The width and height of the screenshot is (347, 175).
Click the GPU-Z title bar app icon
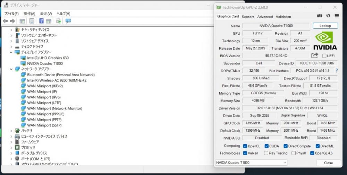(x=218, y=7)
